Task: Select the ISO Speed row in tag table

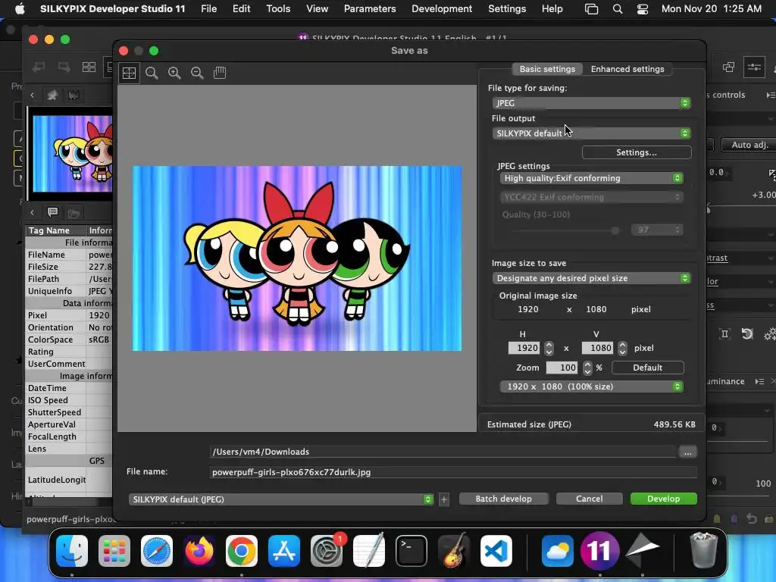Action: (69, 400)
